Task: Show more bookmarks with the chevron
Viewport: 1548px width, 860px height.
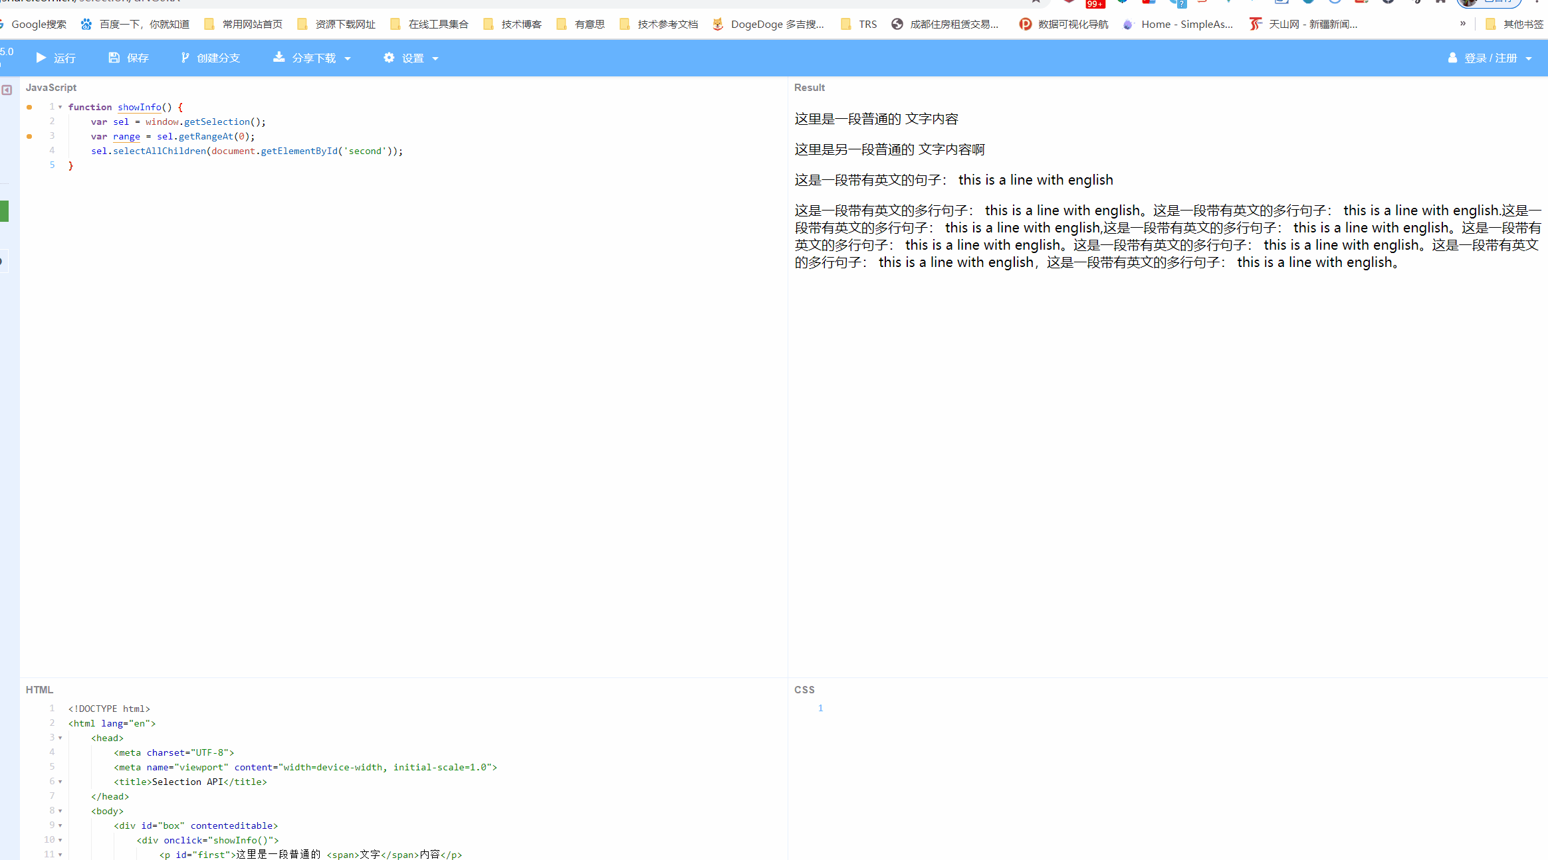Action: (1463, 24)
